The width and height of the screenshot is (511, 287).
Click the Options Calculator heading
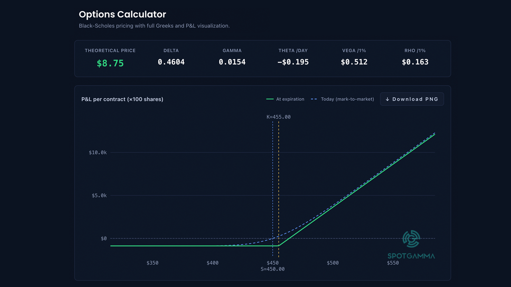pyautogui.click(x=122, y=14)
